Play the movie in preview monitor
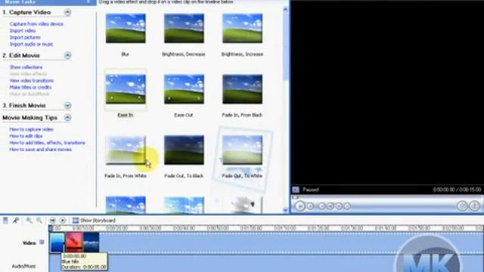The height and width of the screenshot is (272, 484). [x=299, y=206]
